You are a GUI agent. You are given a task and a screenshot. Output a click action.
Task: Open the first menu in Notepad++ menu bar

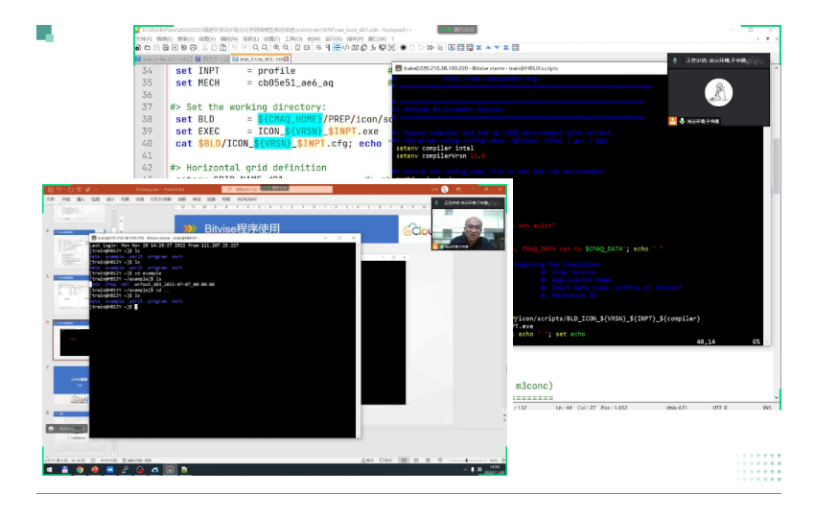pos(143,38)
